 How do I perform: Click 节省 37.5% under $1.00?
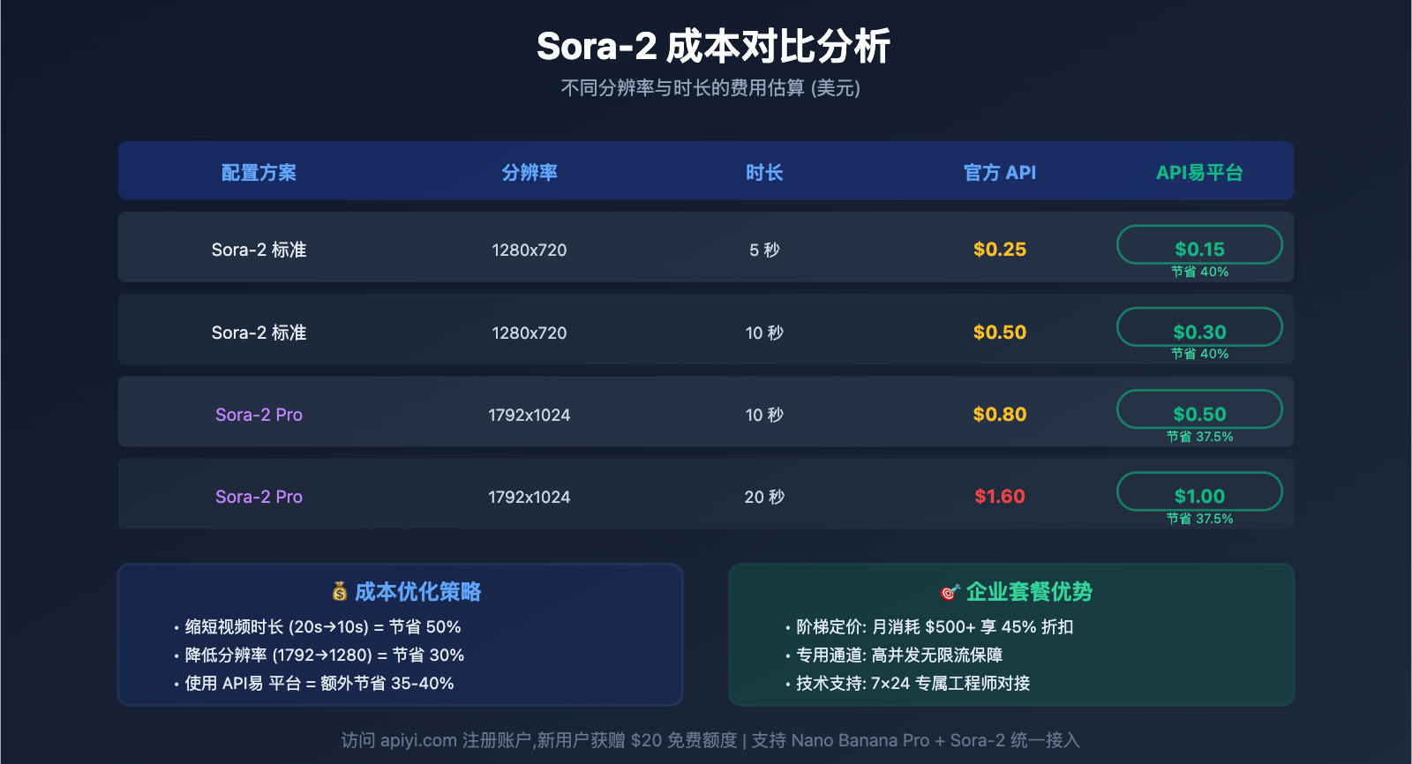click(1199, 519)
